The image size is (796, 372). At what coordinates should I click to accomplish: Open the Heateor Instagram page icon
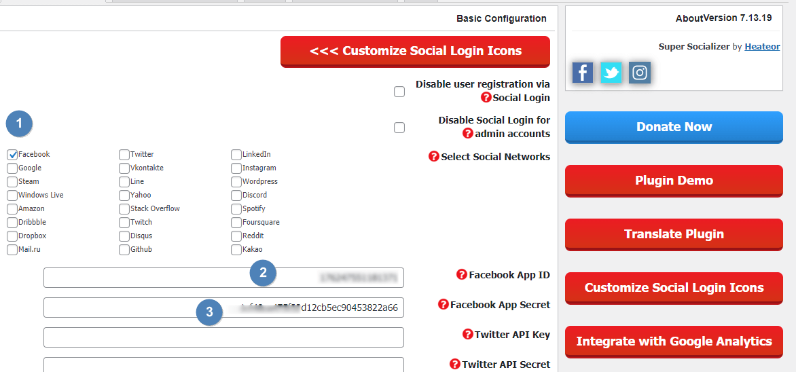640,73
